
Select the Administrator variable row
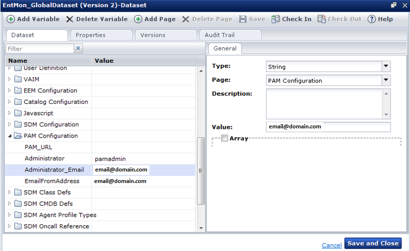pos(100,159)
